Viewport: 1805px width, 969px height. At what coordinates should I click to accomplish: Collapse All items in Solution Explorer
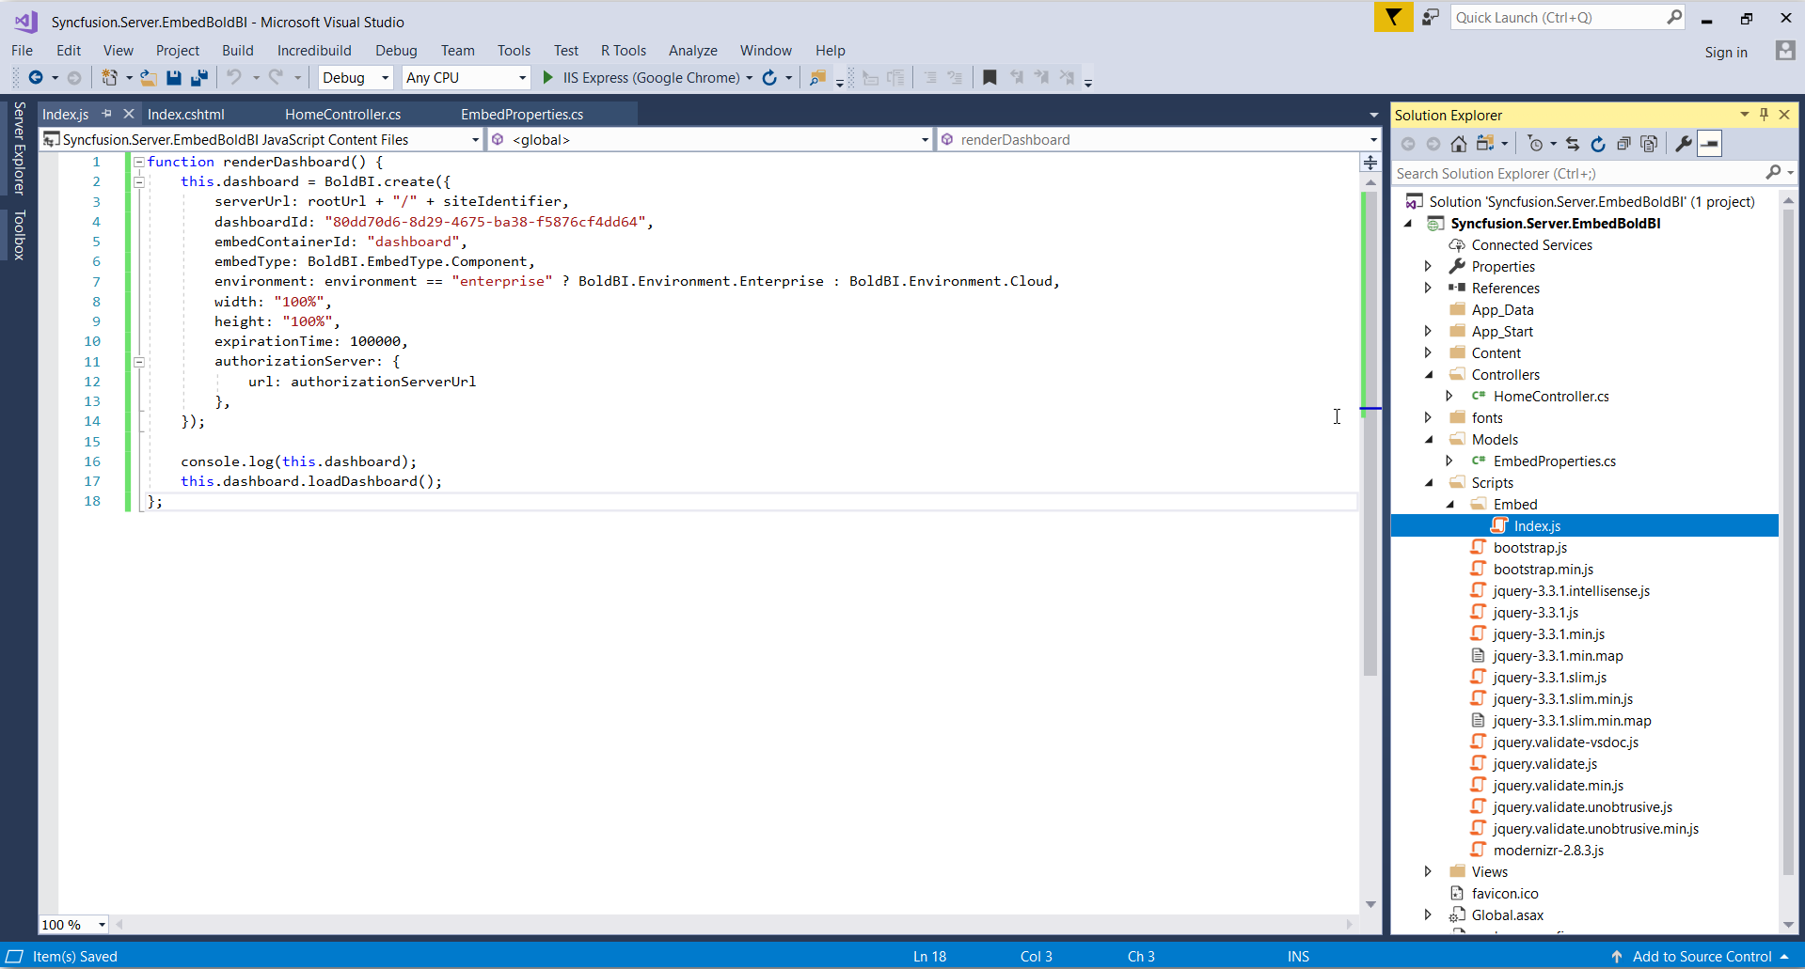pos(1623,143)
